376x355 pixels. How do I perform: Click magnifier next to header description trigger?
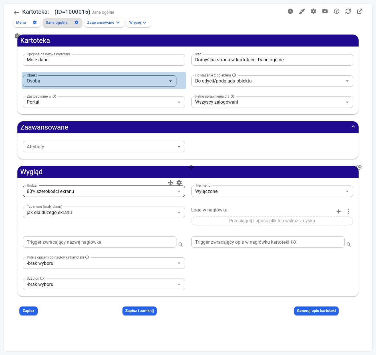tap(349, 245)
